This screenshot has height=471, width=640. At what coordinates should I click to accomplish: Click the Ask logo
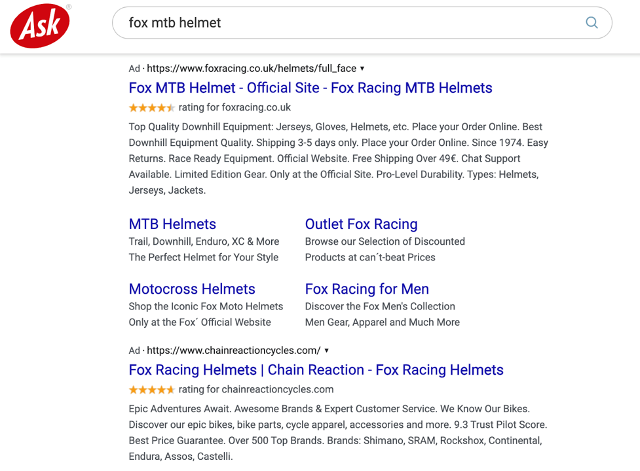[40, 26]
